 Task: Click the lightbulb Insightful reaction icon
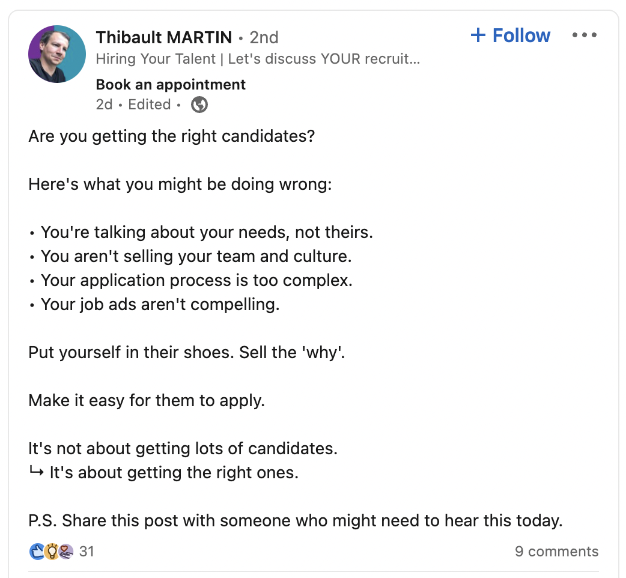tap(51, 552)
